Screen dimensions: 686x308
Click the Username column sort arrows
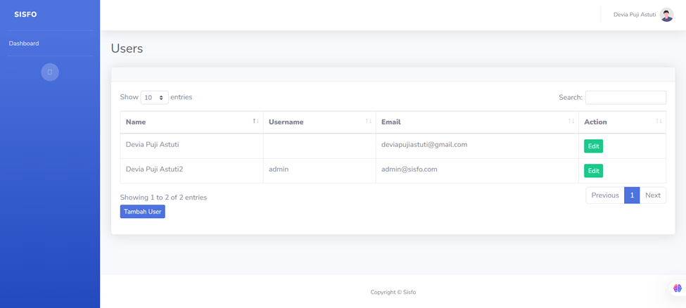click(x=368, y=122)
